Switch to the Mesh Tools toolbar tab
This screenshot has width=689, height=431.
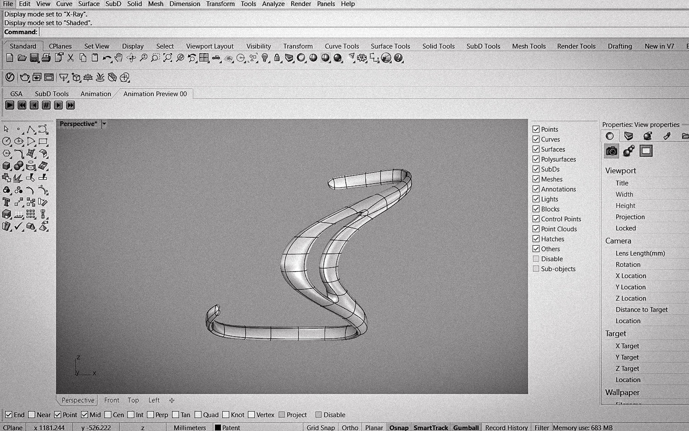pos(529,46)
